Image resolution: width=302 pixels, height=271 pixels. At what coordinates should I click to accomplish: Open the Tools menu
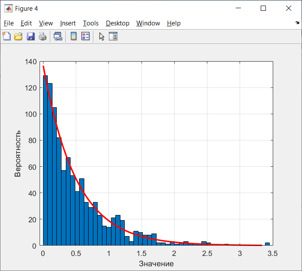click(x=91, y=23)
